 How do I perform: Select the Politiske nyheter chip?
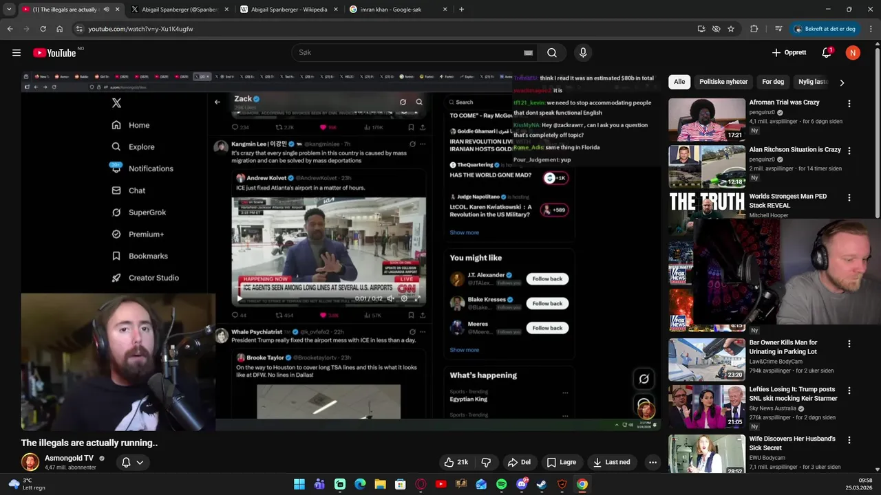tap(723, 82)
